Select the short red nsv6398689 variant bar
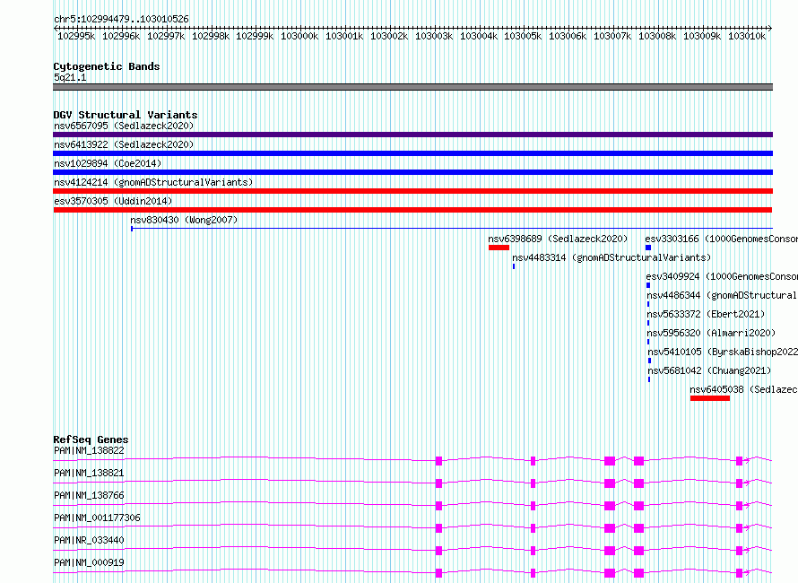This screenshot has width=798, height=583. tap(499, 248)
